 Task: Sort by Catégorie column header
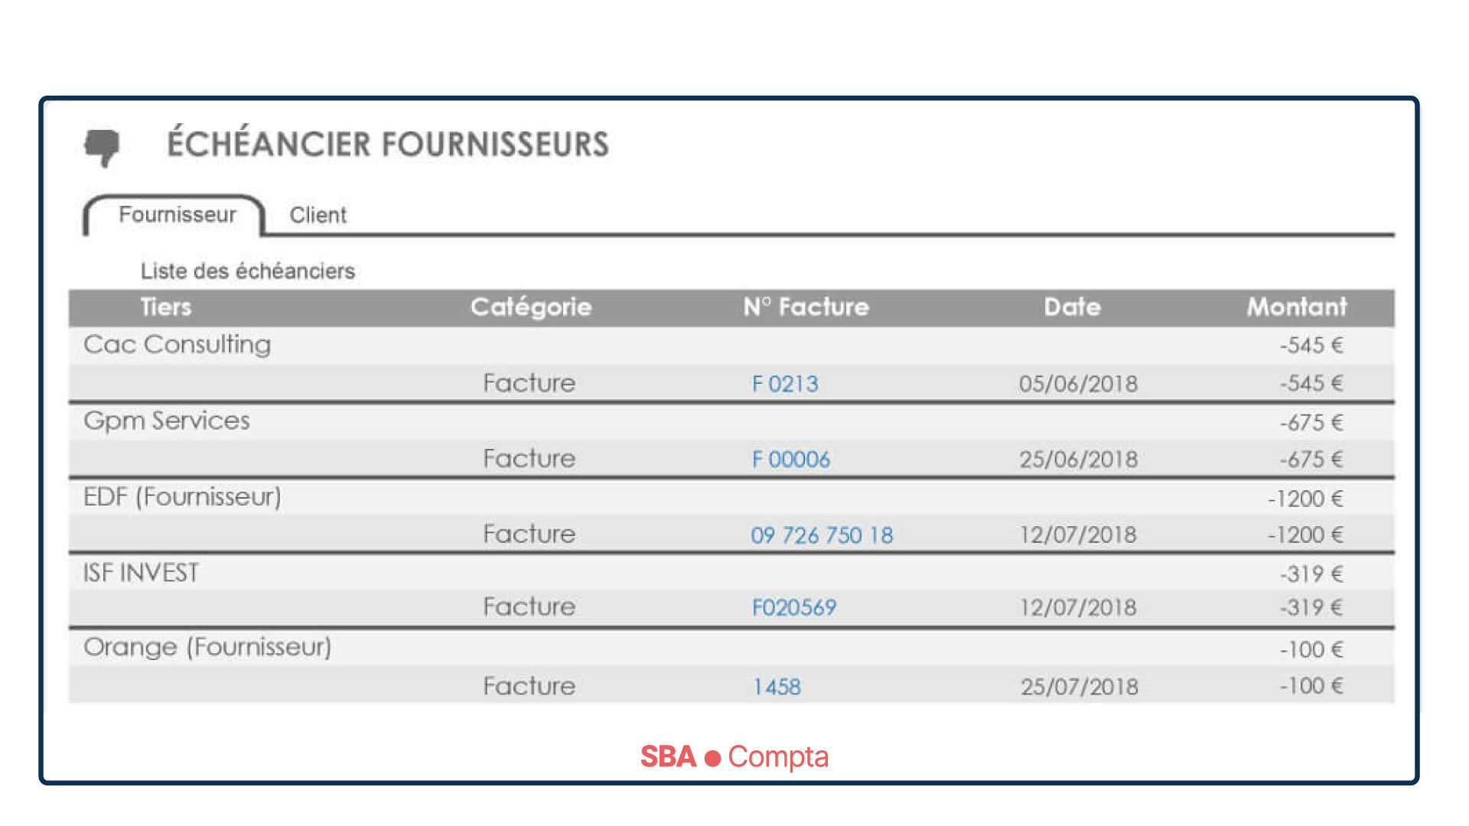[531, 307]
